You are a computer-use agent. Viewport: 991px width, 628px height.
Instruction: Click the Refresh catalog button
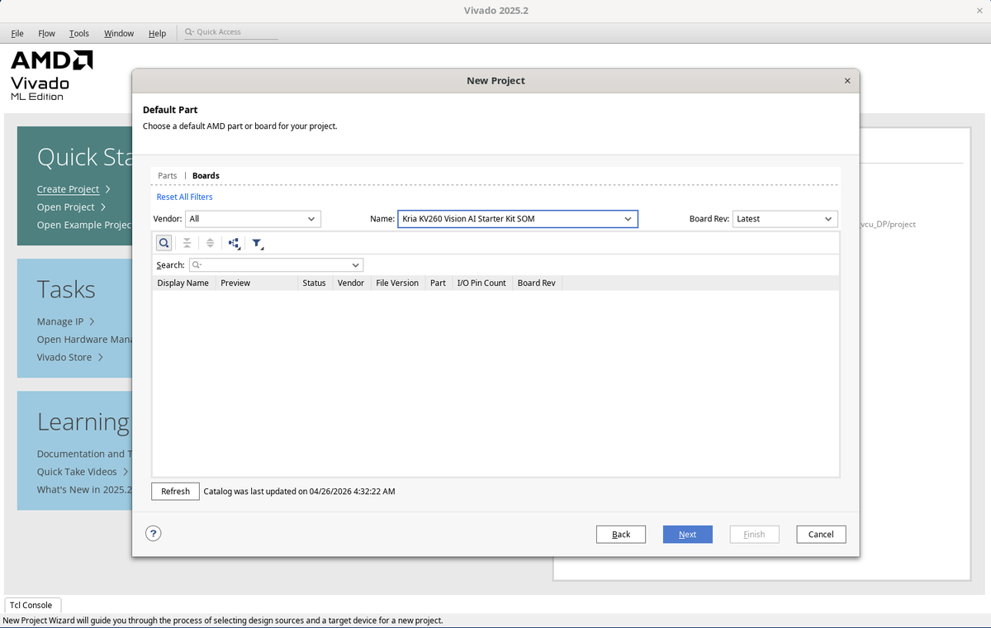click(175, 491)
